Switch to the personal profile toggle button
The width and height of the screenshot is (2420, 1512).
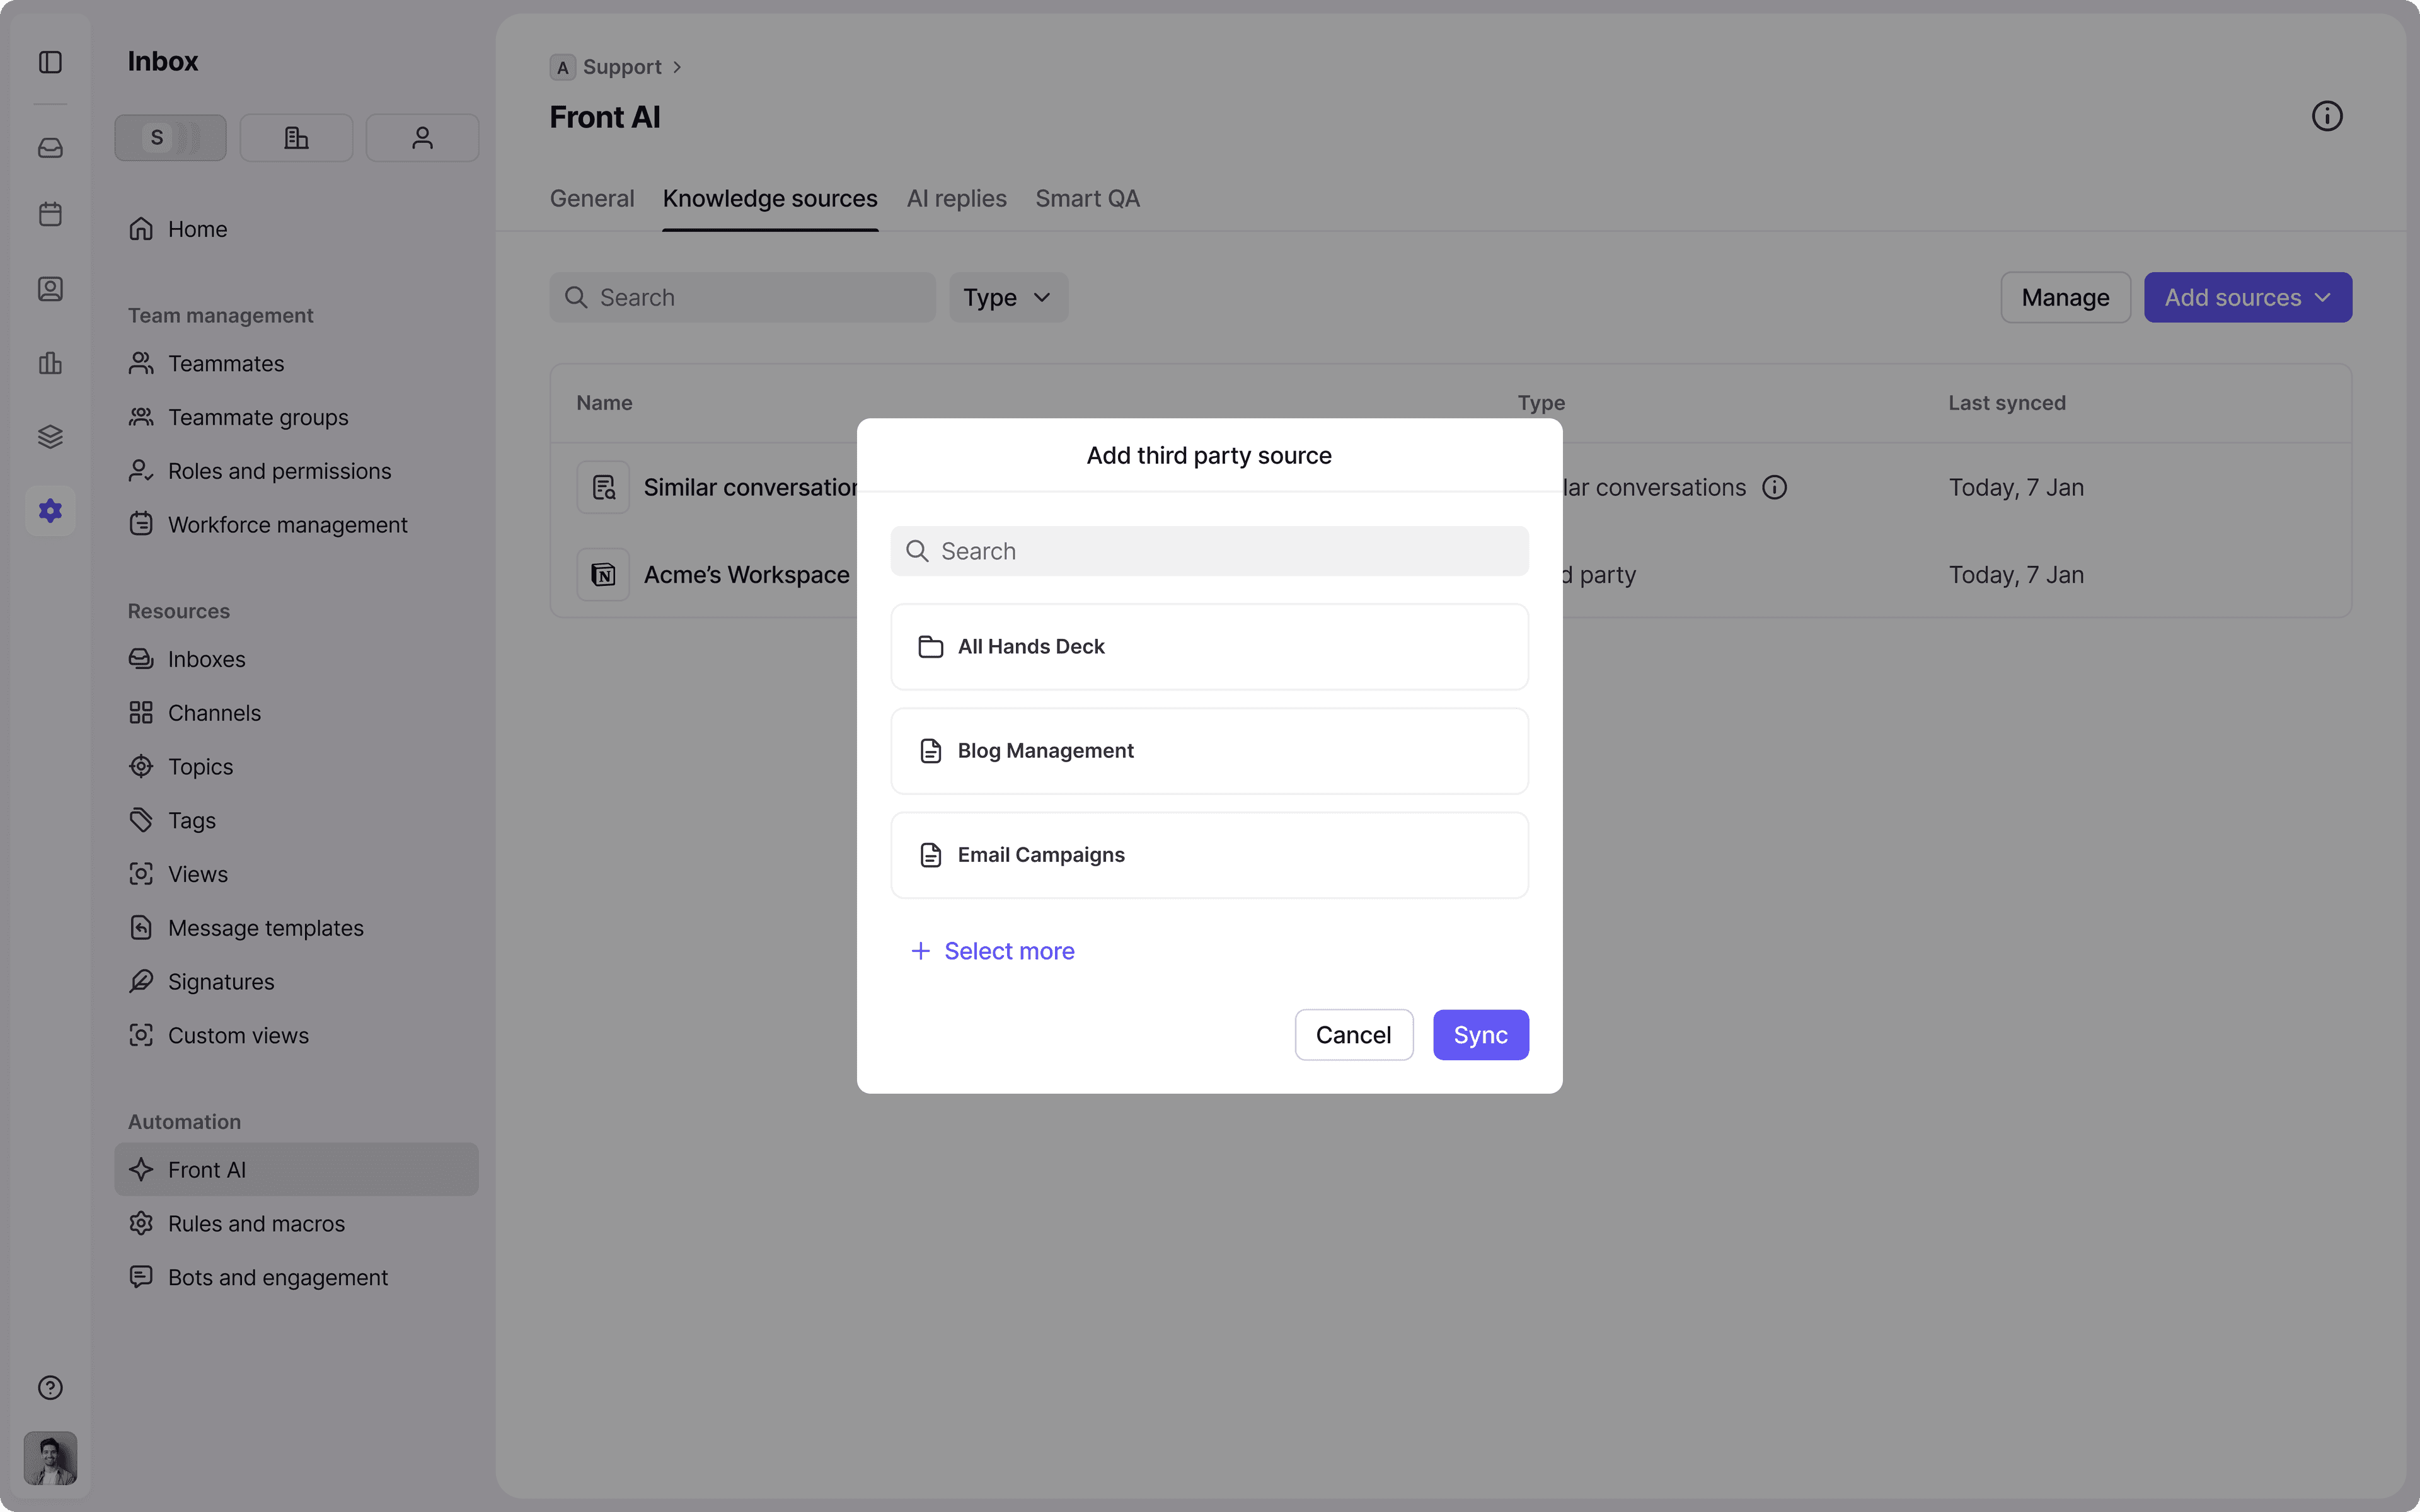pyautogui.click(x=421, y=137)
